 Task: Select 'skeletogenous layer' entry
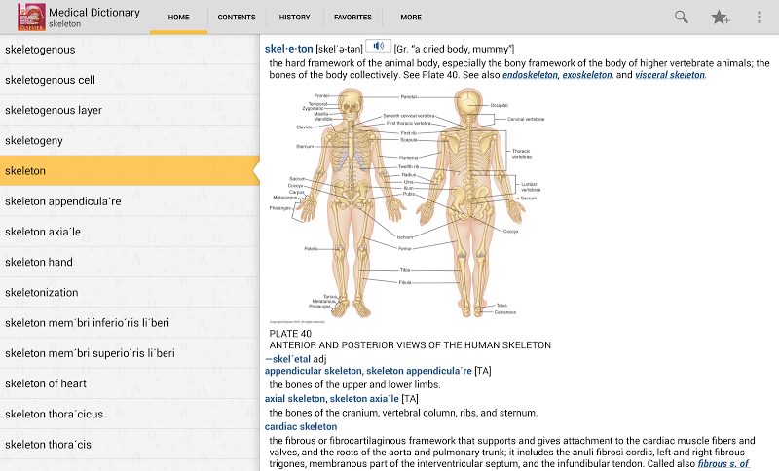point(130,110)
